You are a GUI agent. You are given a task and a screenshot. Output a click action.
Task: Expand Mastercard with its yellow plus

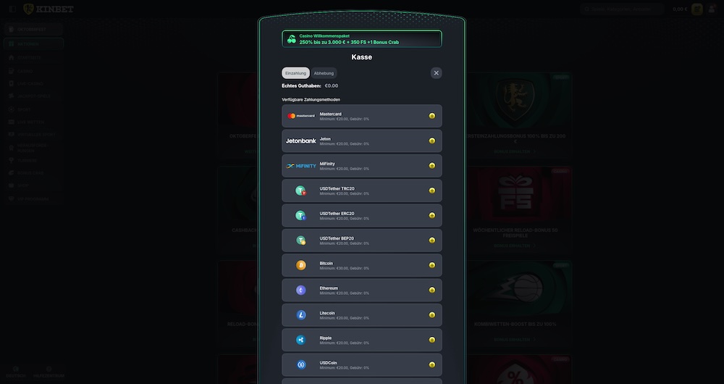[432, 116]
